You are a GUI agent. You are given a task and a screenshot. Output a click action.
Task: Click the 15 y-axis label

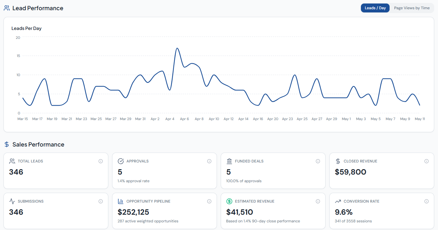[18, 56]
